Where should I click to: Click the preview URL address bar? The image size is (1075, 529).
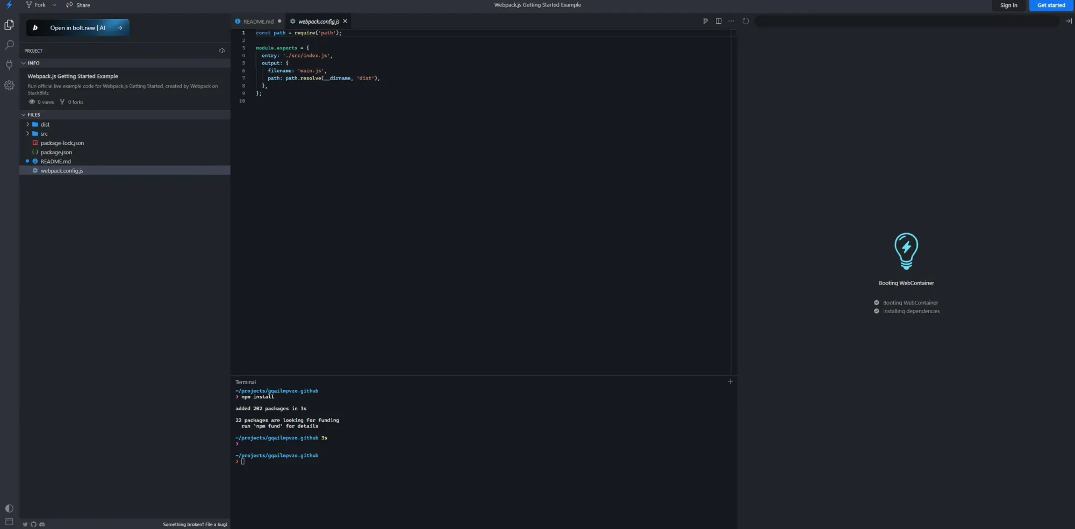coord(907,21)
